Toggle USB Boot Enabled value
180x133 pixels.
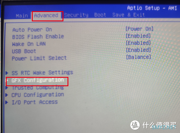coord(138,50)
